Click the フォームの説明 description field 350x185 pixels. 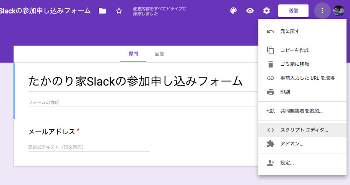(x=143, y=103)
